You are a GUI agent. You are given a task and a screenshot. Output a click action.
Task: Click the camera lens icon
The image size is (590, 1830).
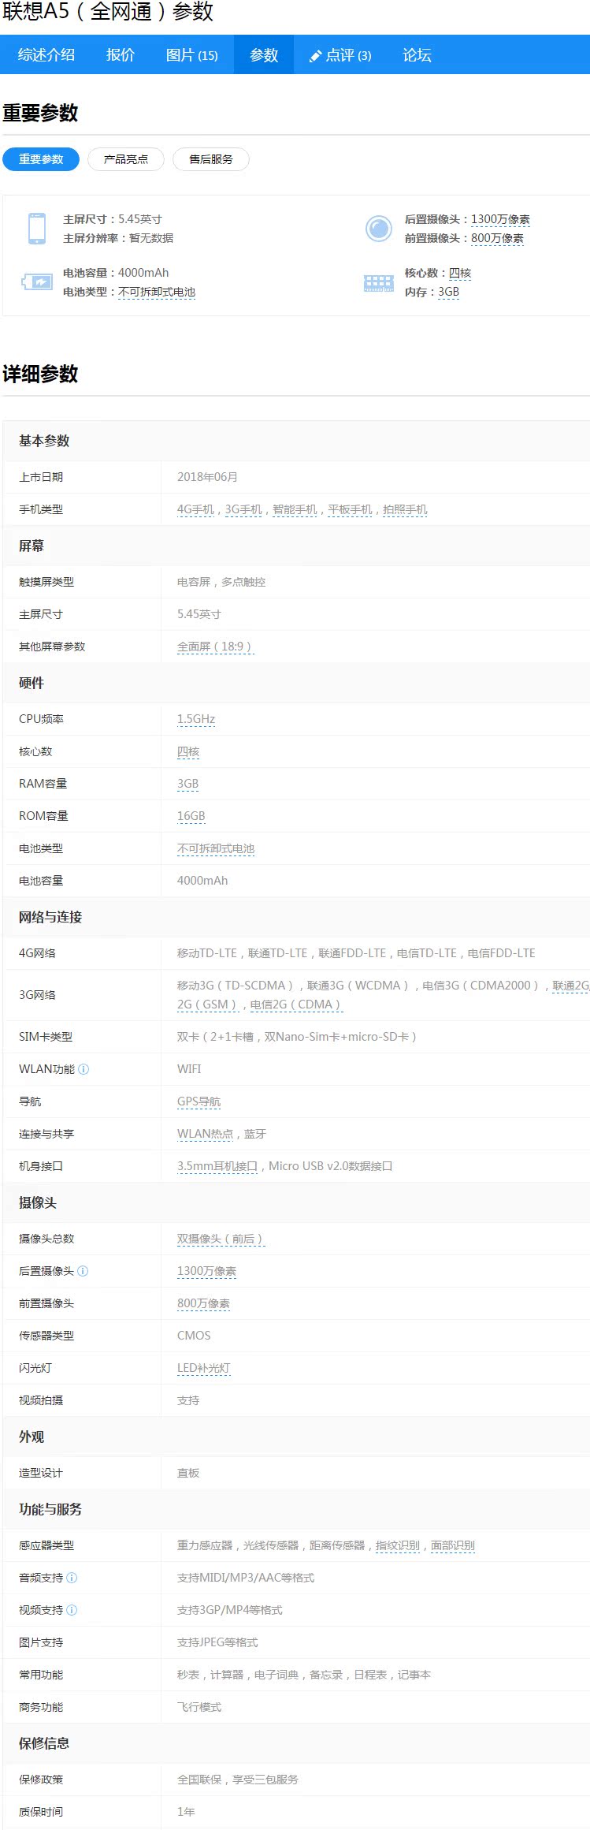379,229
